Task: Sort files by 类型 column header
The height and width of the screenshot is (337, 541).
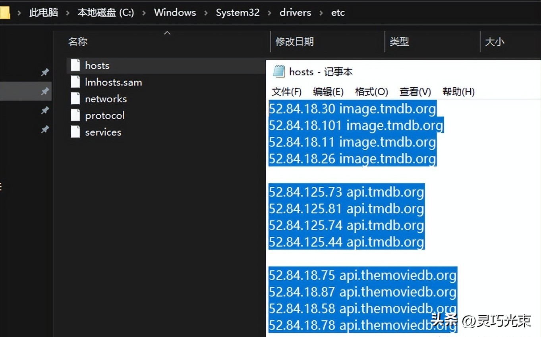Action: pos(399,41)
